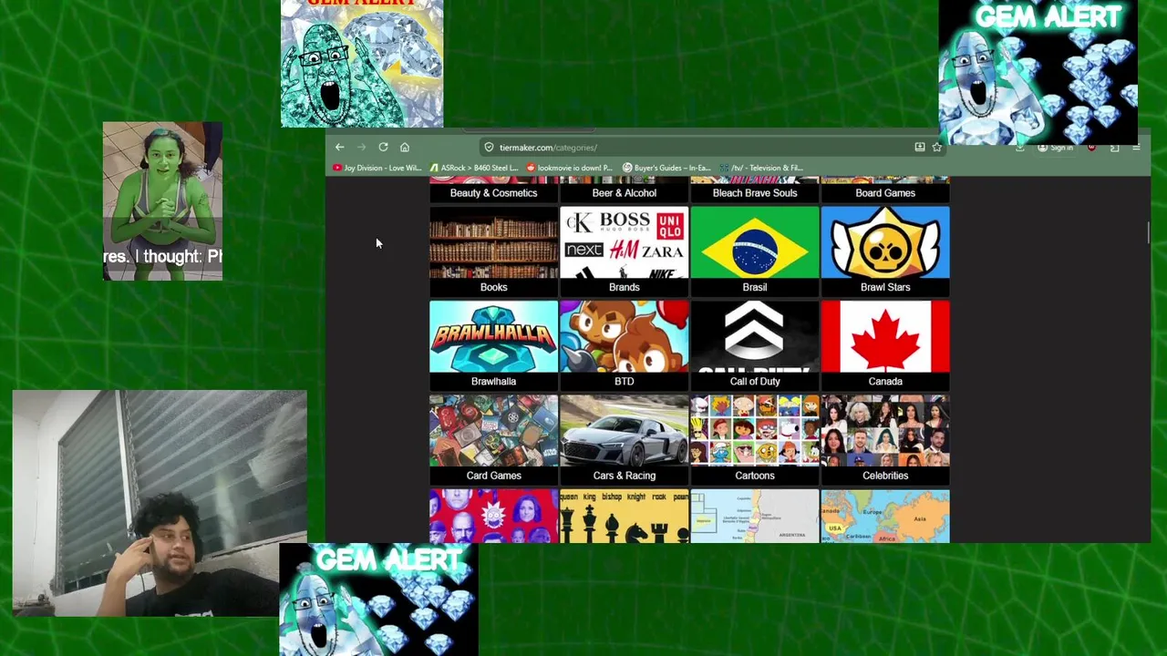Open /tv/ Television & Film bookmark
The image size is (1167, 656).
[761, 168]
